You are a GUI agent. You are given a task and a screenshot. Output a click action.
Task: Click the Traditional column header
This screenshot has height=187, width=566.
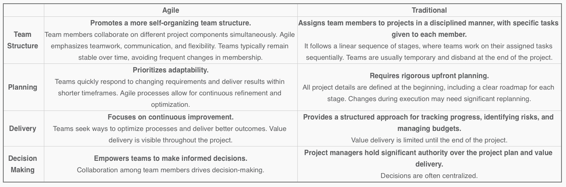click(x=429, y=10)
